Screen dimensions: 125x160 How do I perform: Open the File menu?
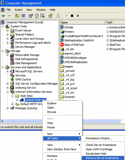pos(8,10)
